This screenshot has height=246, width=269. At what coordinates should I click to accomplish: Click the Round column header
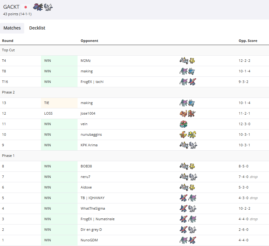[x=7, y=41]
